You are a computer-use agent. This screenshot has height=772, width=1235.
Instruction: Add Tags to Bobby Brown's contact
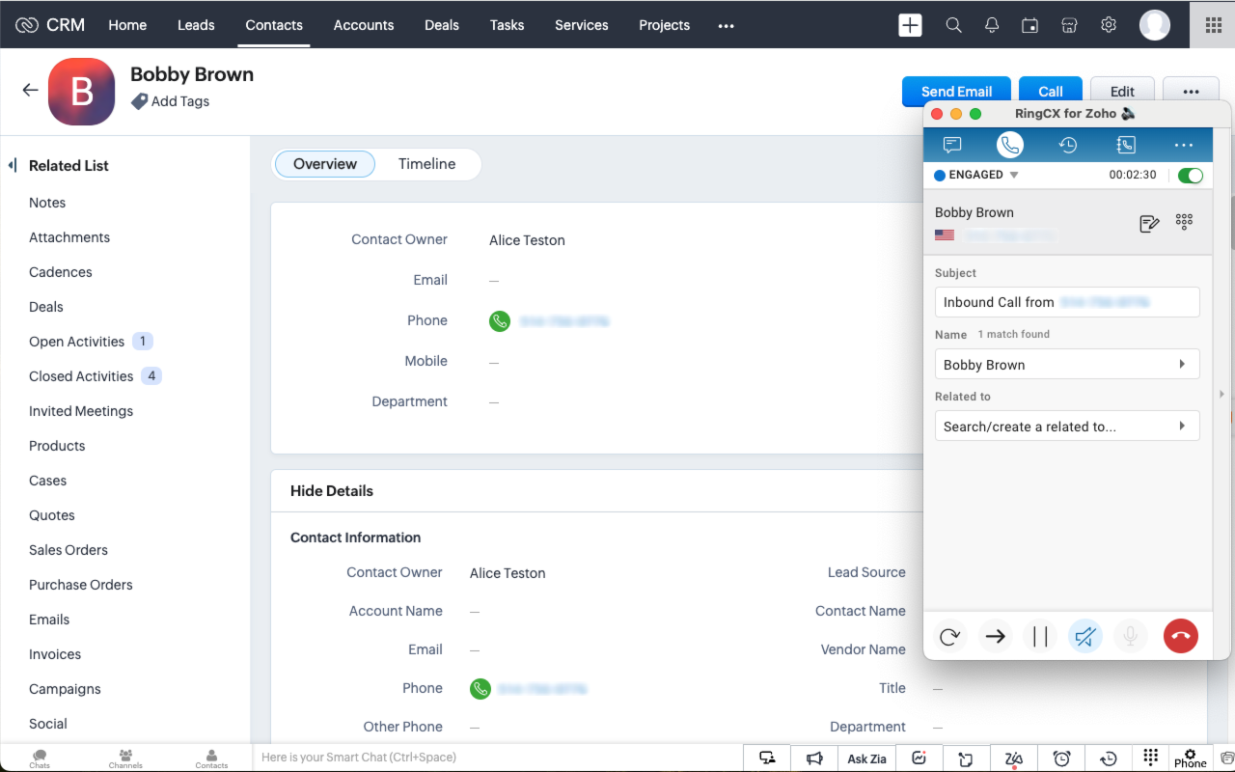click(178, 101)
